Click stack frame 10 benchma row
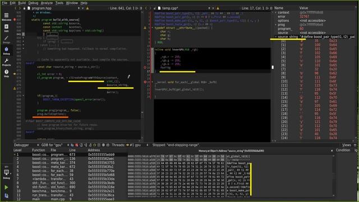This screenshot has width=359, height=202. [70, 191]
